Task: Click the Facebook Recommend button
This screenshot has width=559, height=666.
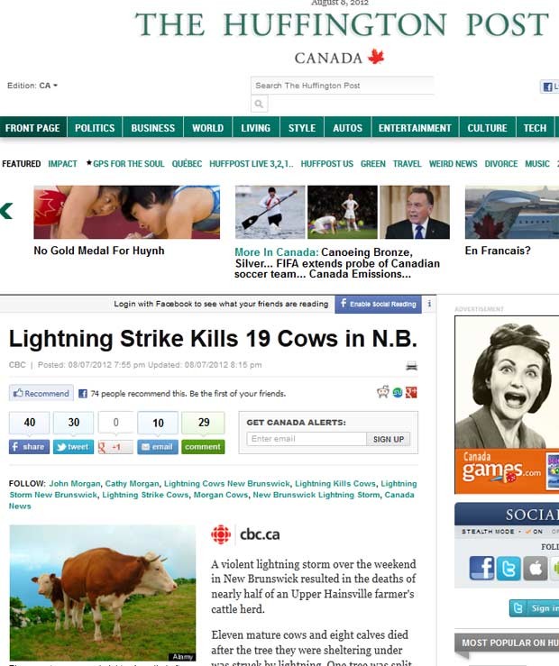Action: click(x=41, y=393)
